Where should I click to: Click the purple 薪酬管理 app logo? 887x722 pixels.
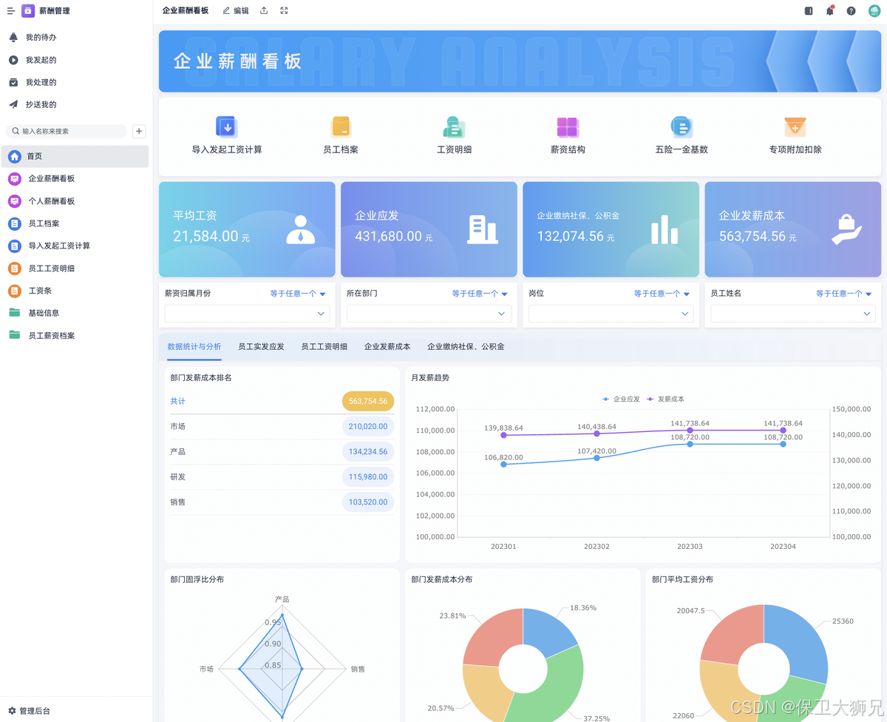tap(28, 11)
